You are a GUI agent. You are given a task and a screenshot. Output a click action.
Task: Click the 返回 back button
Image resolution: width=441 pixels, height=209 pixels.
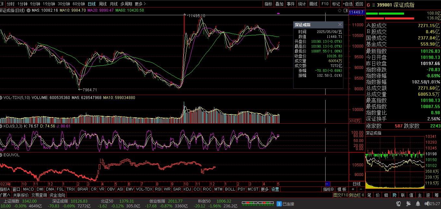click(x=359, y=4)
